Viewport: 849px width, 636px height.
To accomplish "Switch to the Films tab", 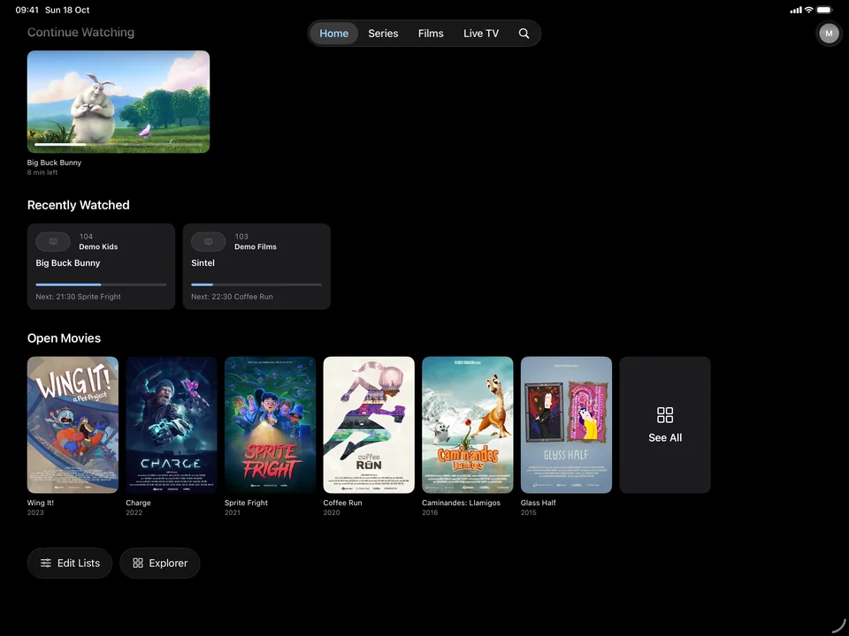I will (431, 34).
